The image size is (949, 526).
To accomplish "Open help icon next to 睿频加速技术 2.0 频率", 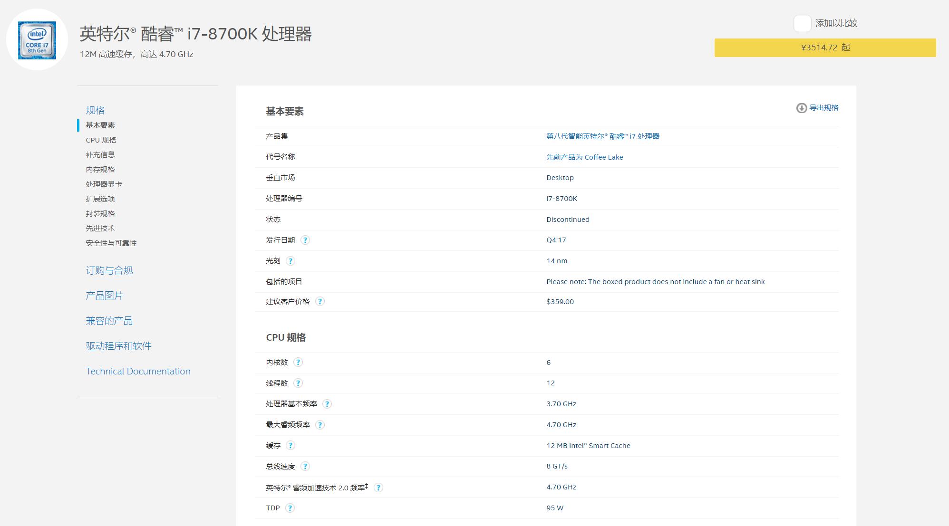I will 378,488.
